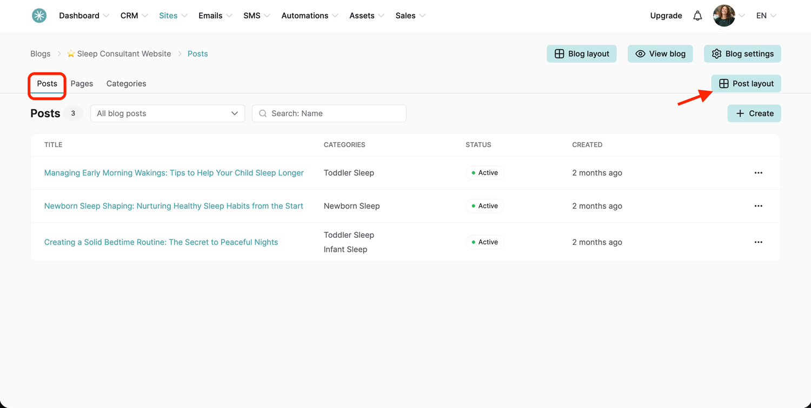Click the Post layout button
The height and width of the screenshot is (408, 811).
pos(746,84)
